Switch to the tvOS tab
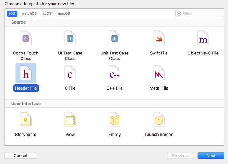 pos(47,14)
